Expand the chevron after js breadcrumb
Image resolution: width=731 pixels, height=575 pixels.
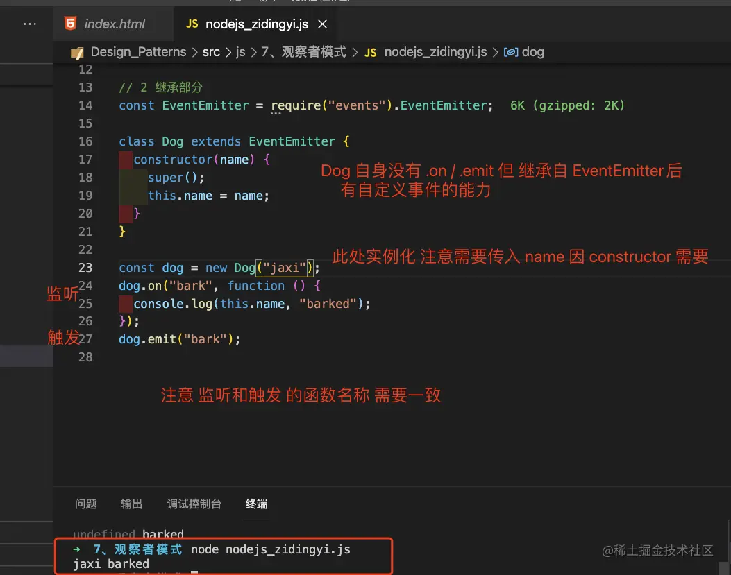click(x=253, y=52)
